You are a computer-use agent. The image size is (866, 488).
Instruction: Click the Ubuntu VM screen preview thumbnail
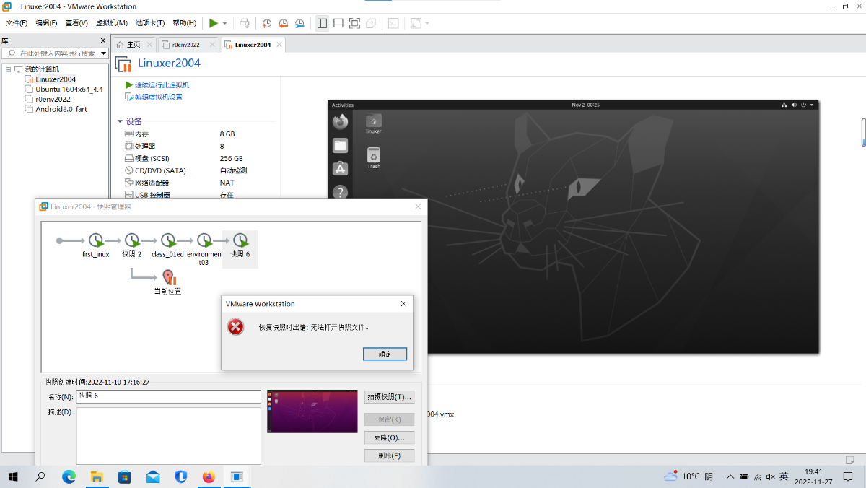click(x=573, y=227)
